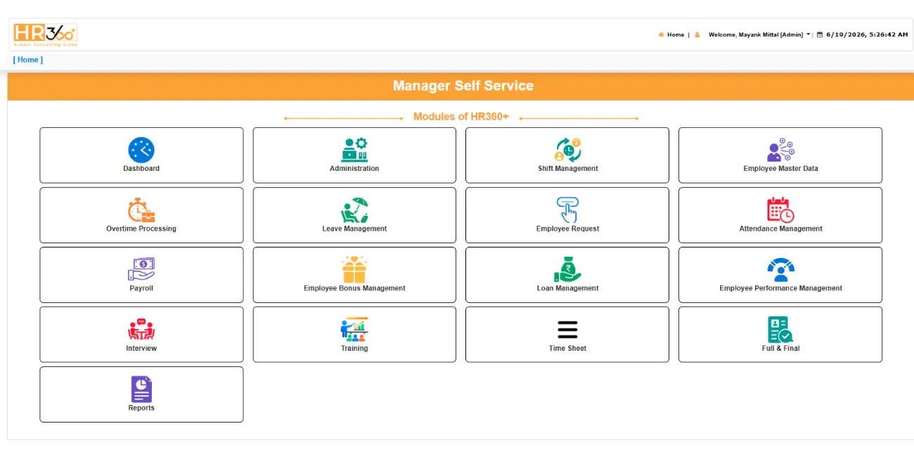The height and width of the screenshot is (457, 914).
Task: Open the Employee Master Data icon
Action: click(780, 150)
